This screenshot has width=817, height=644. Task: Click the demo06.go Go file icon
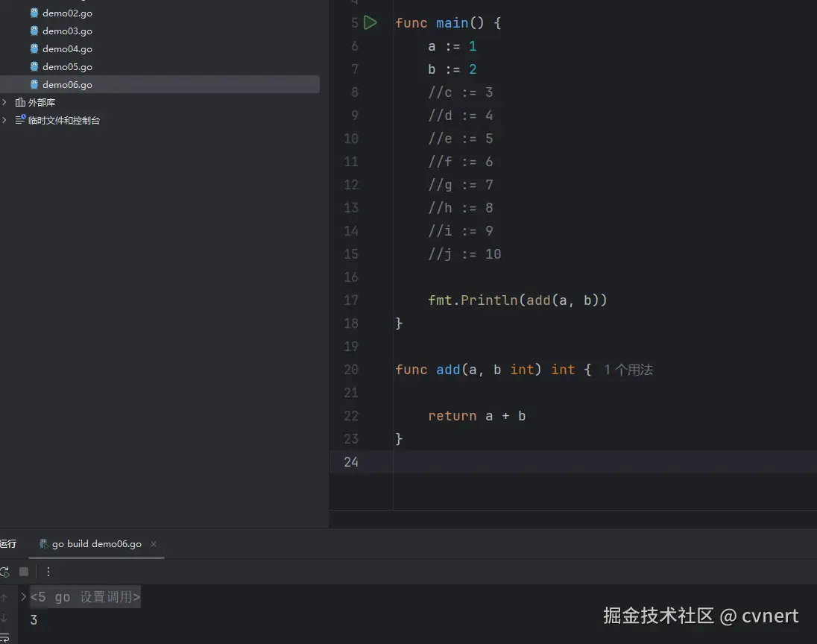(x=34, y=84)
